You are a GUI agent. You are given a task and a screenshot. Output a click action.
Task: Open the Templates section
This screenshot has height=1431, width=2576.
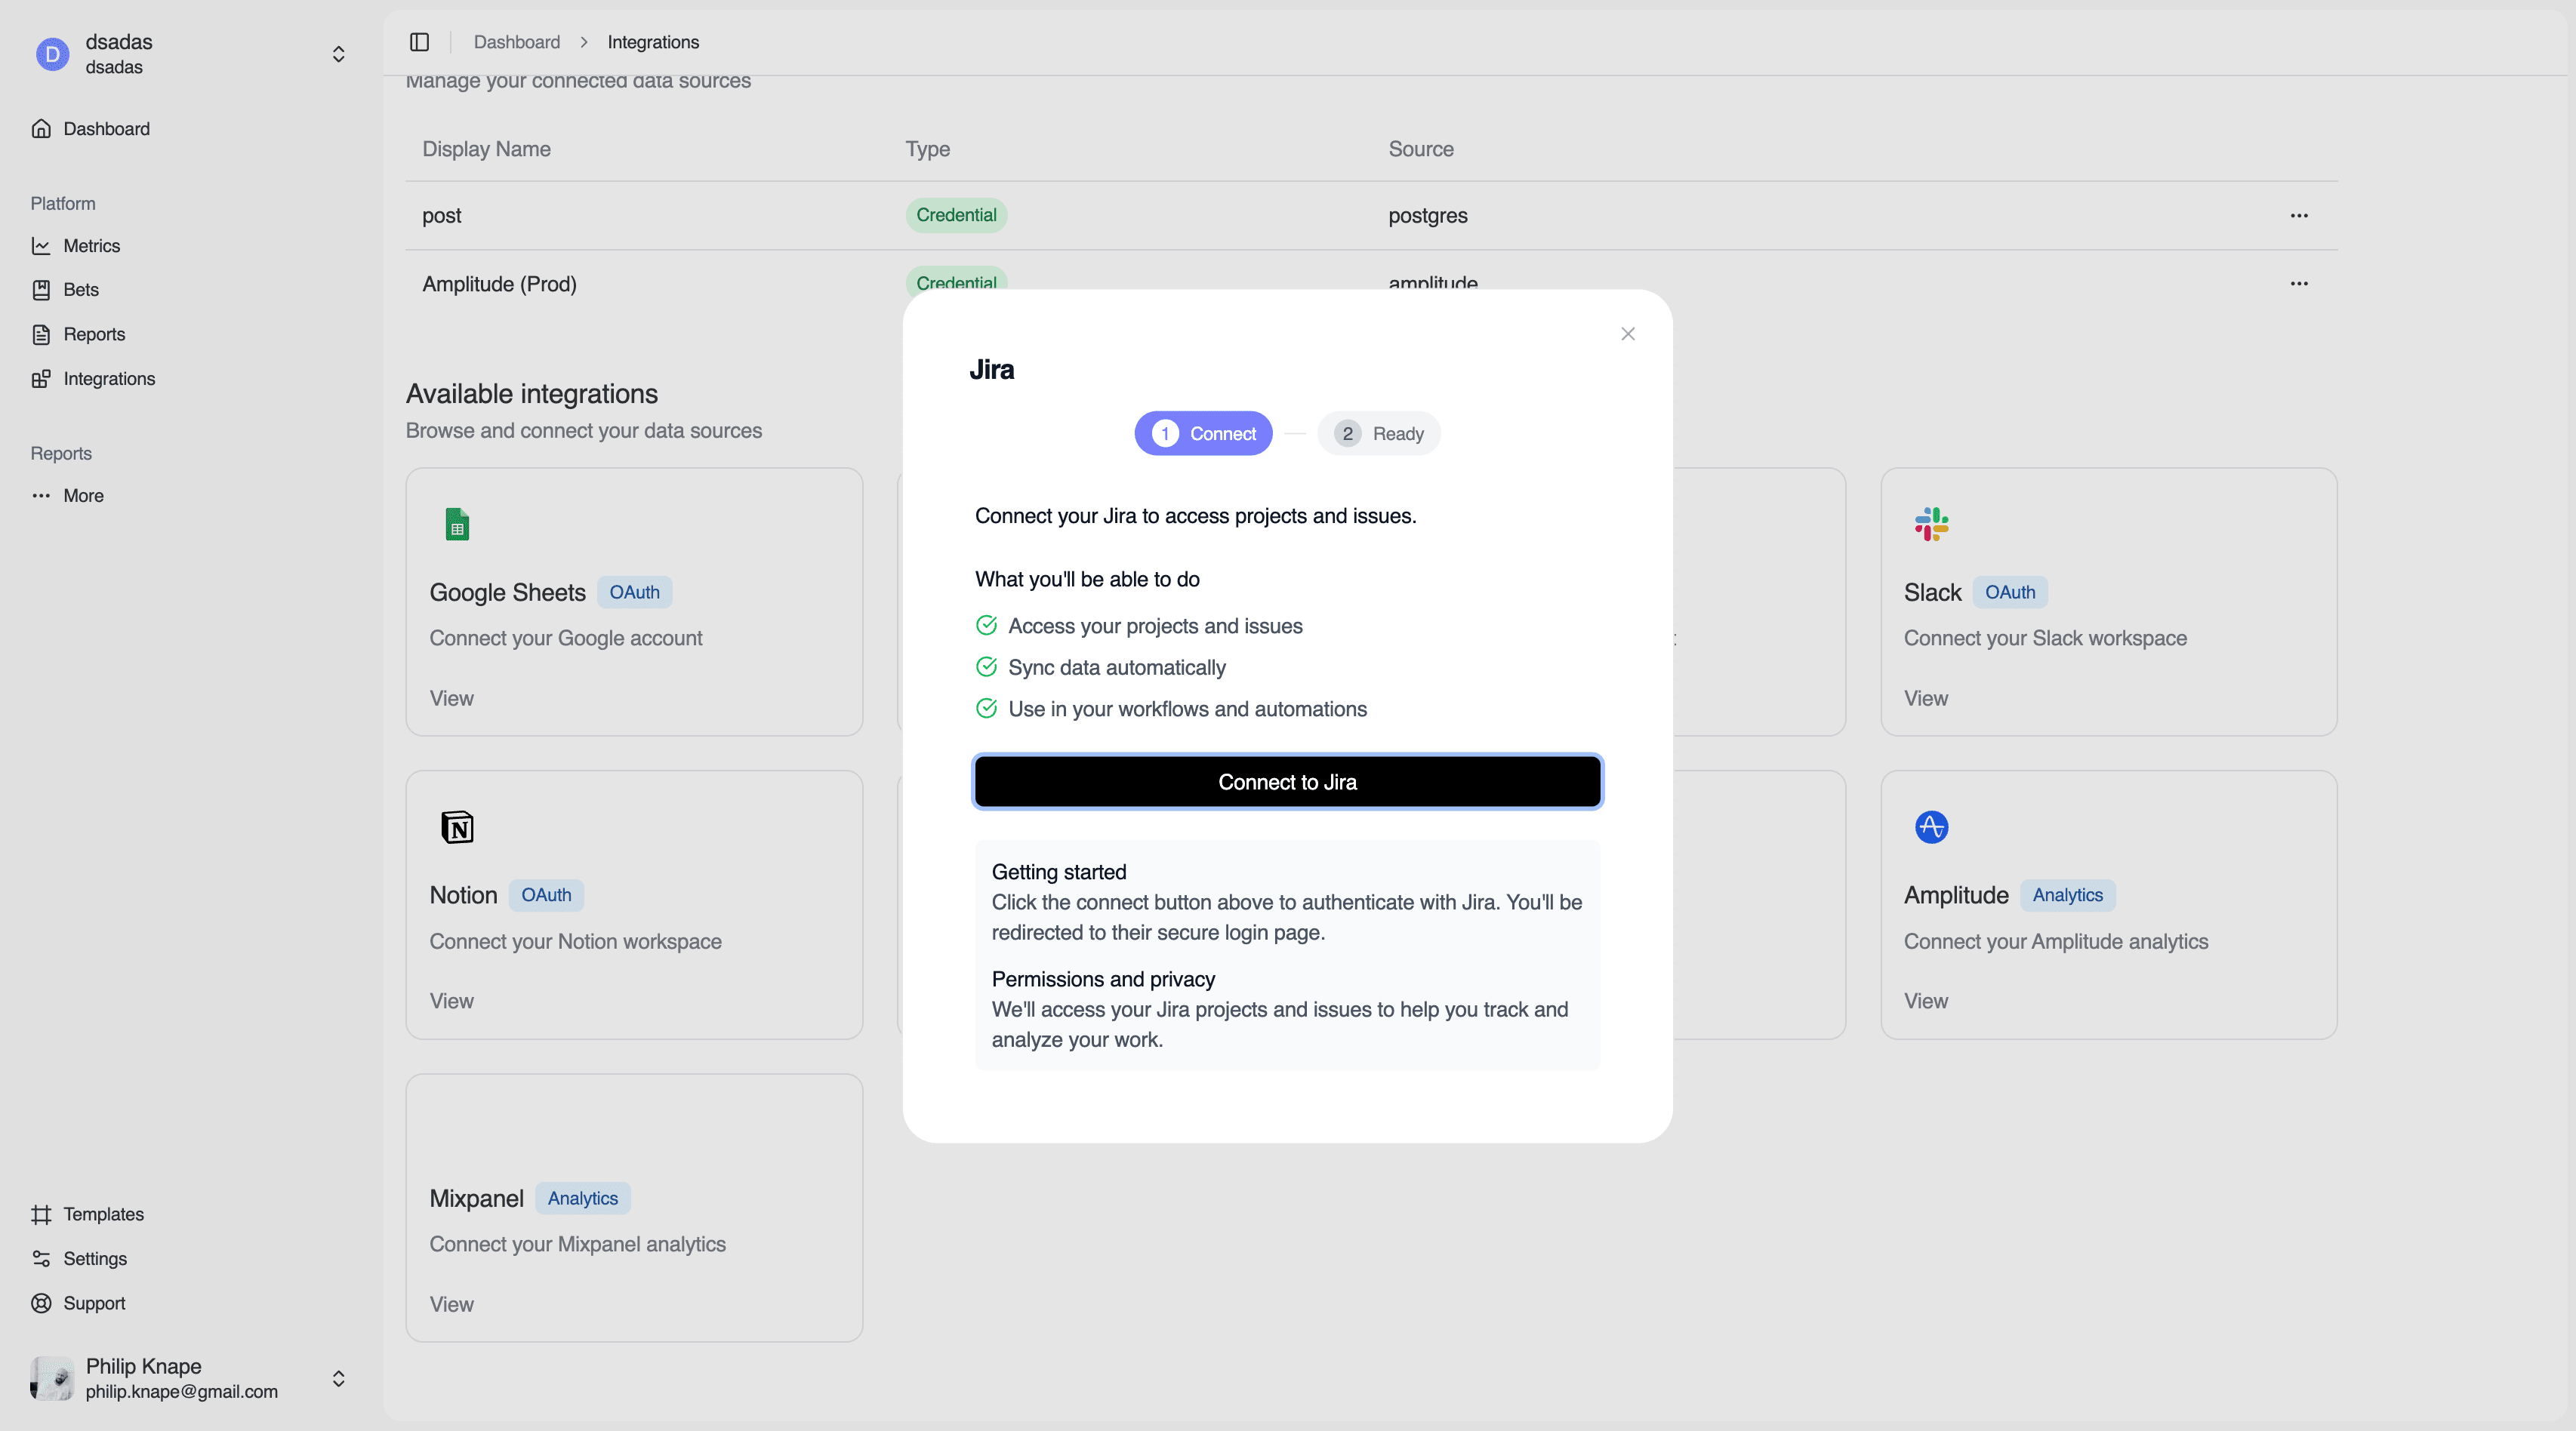(103, 1214)
